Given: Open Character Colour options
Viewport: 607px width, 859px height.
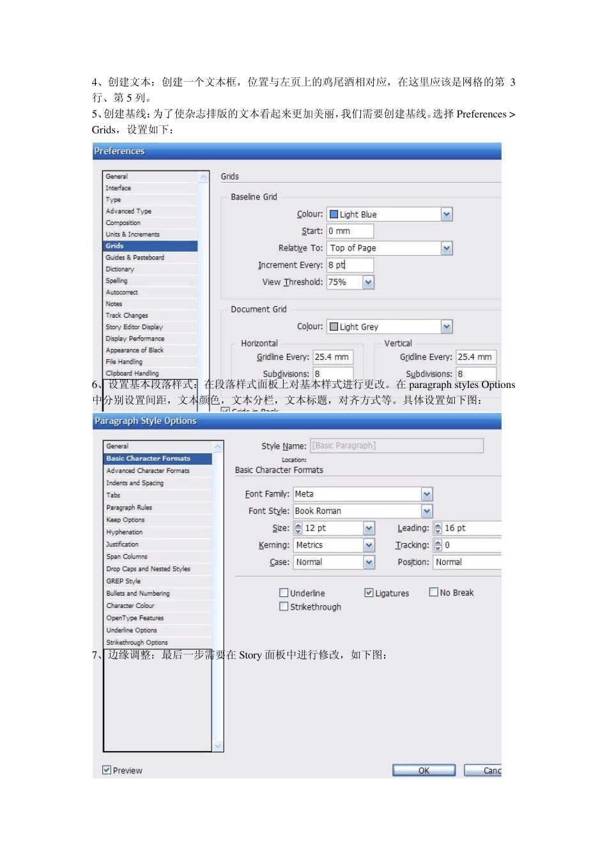Looking at the screenshot, I should coord(157,605).
